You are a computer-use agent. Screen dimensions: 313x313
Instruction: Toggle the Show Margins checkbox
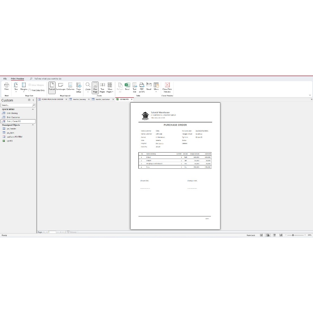click(30, 85)
